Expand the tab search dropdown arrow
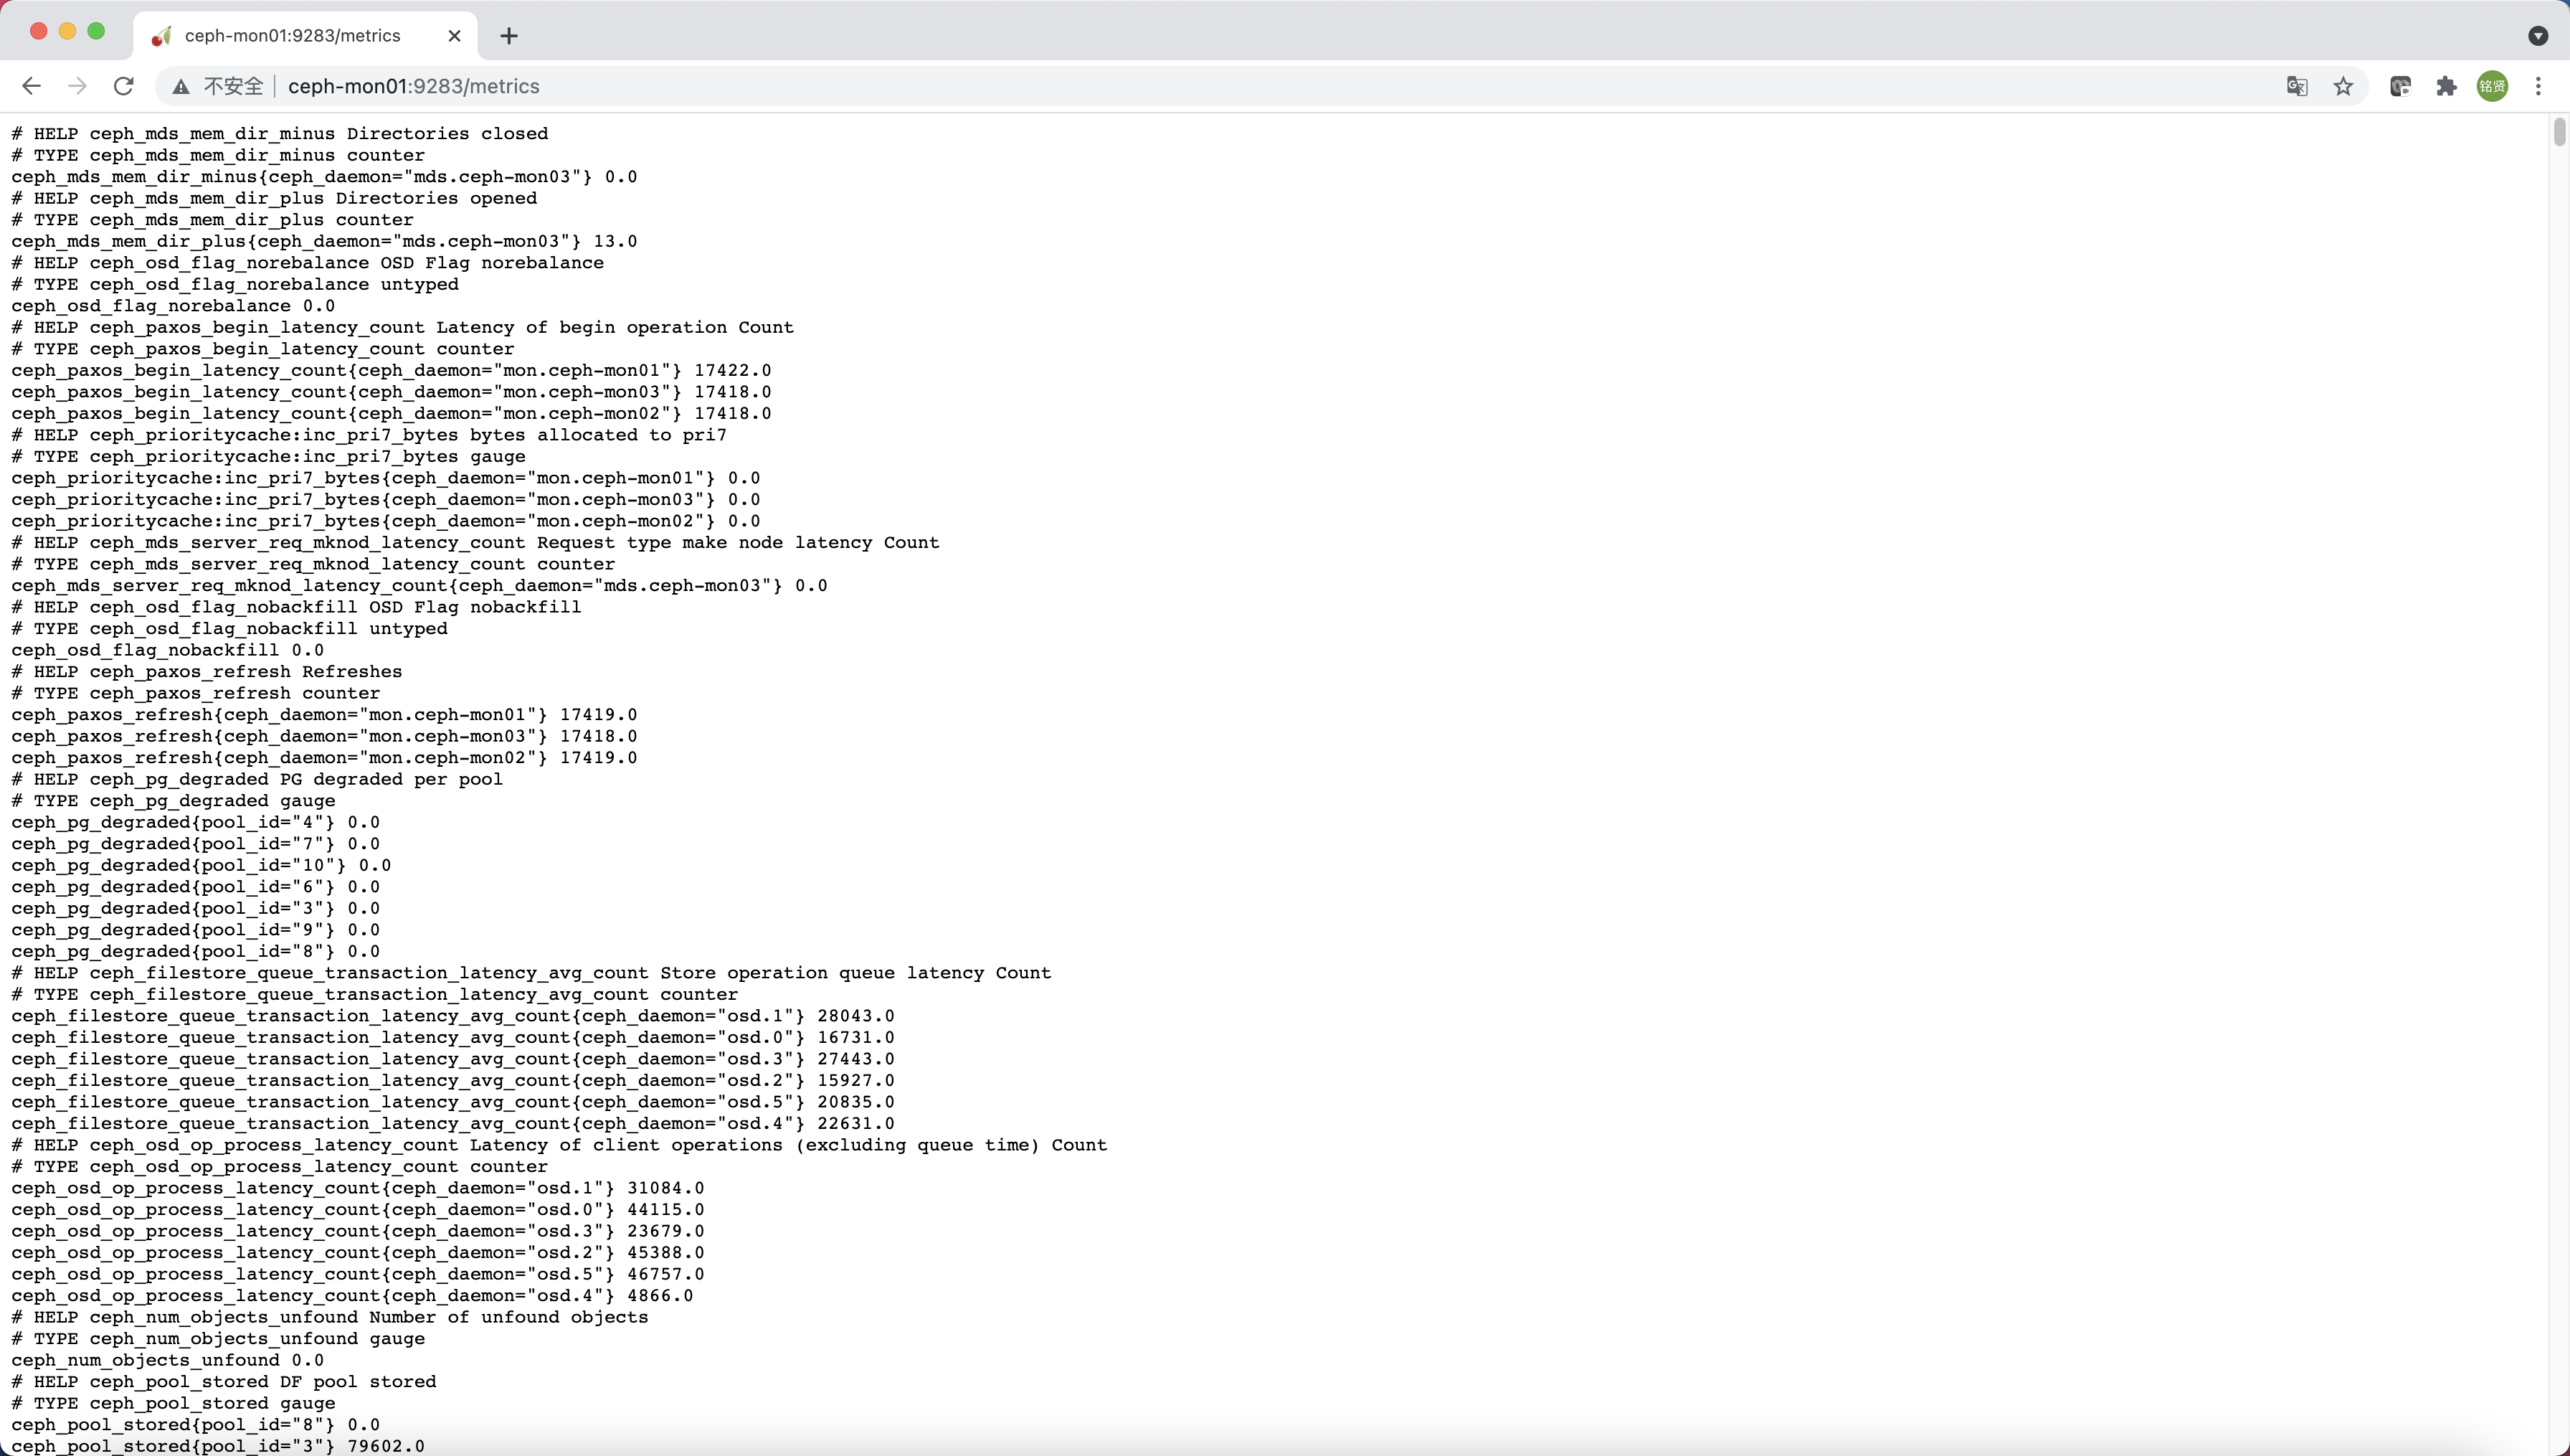The image size is (2570, 1456). (x=2537, y=36)
